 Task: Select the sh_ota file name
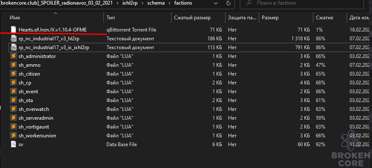tap(26, 100)
